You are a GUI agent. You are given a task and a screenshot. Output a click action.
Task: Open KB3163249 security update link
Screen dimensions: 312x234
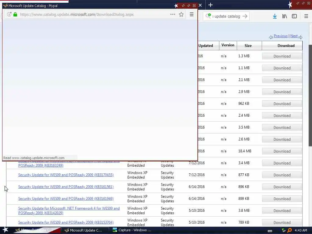click(x=41, y=165)
